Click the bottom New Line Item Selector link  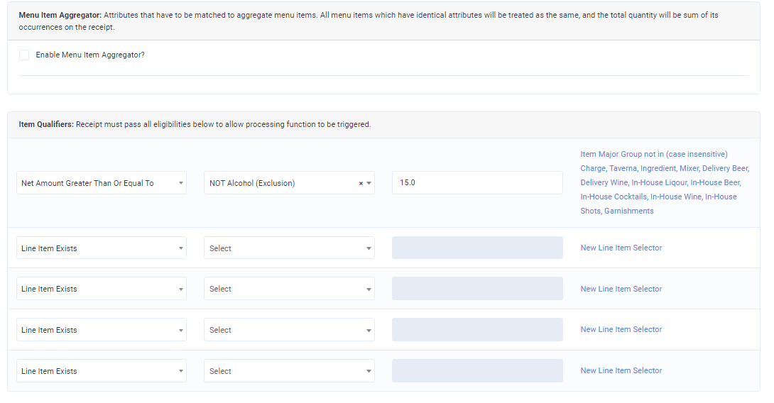coord(621,370)
